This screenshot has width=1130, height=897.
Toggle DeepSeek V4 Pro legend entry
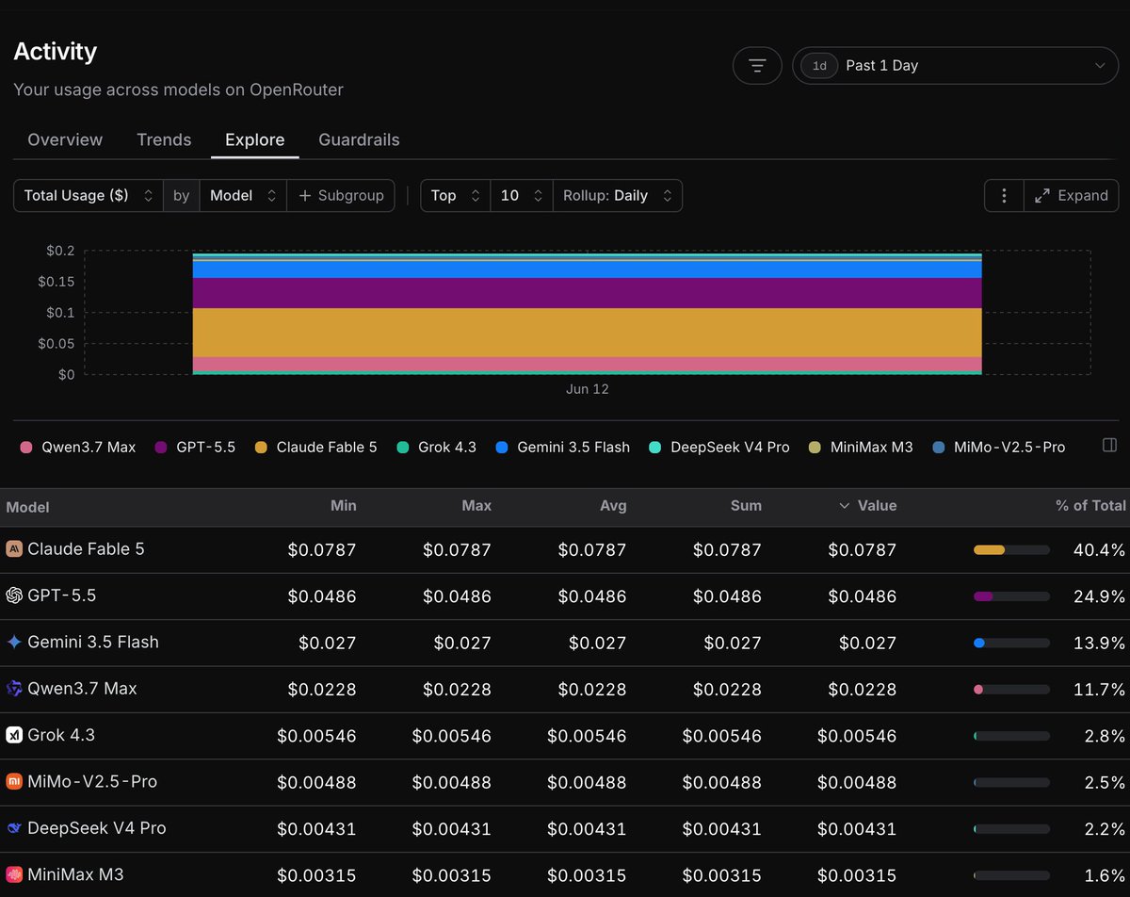click(x=718, y=447)
